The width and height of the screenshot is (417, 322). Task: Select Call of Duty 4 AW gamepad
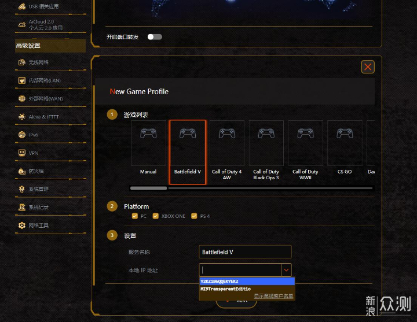227,134
